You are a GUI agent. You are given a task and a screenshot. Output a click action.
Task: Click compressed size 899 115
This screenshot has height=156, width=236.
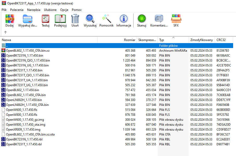coord(151,75)
